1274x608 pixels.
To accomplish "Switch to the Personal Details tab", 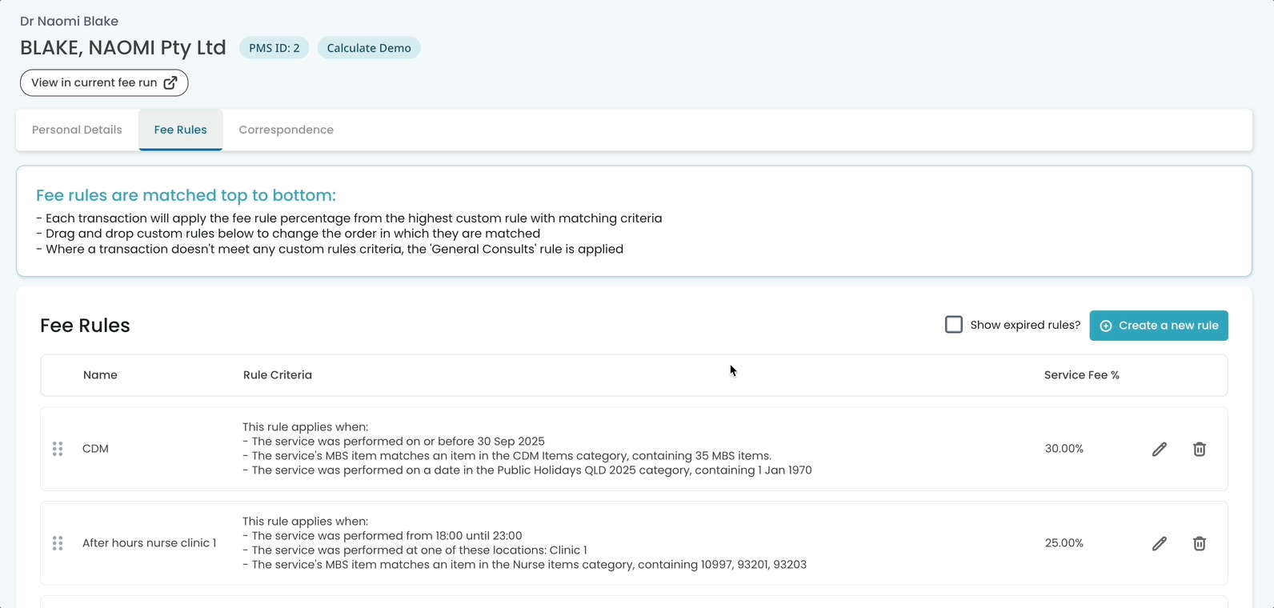I will point(77,130).
